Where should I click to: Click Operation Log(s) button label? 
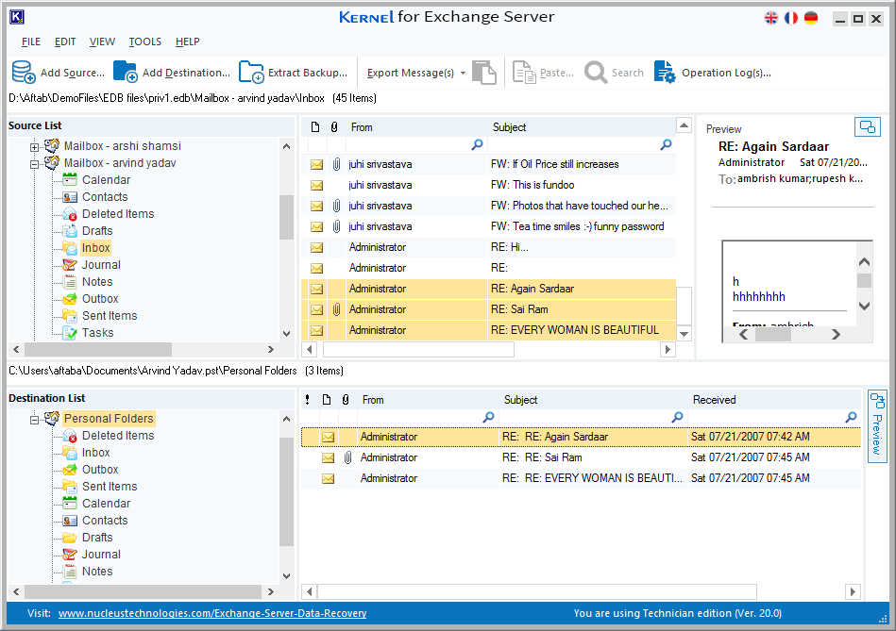point(726,73)
